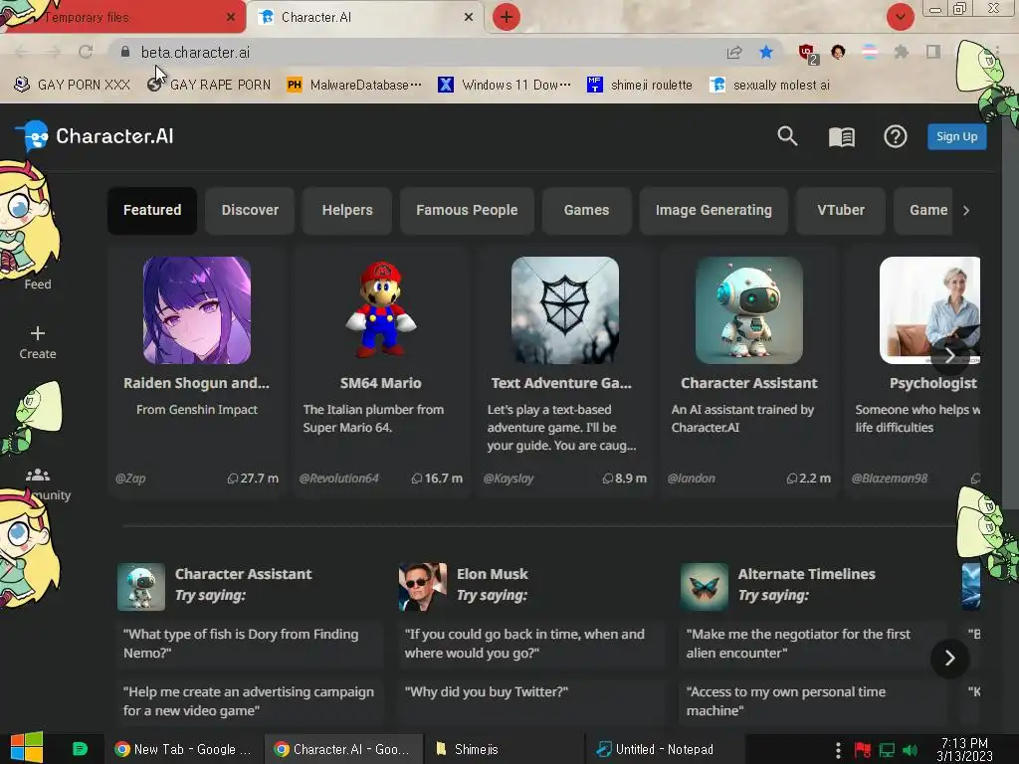Show hidden tray icons via three dots
This screenshot has width=1019, height=764.
click(838, 749)
